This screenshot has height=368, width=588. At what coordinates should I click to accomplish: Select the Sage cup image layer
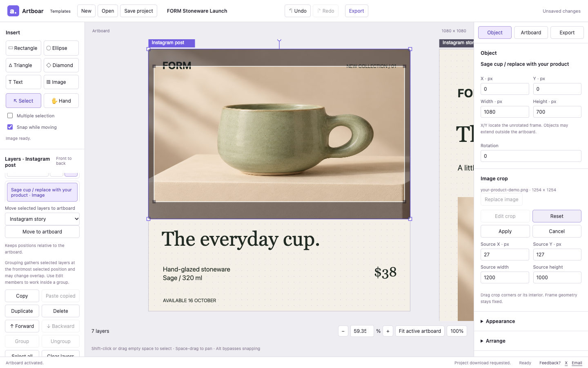42,192
